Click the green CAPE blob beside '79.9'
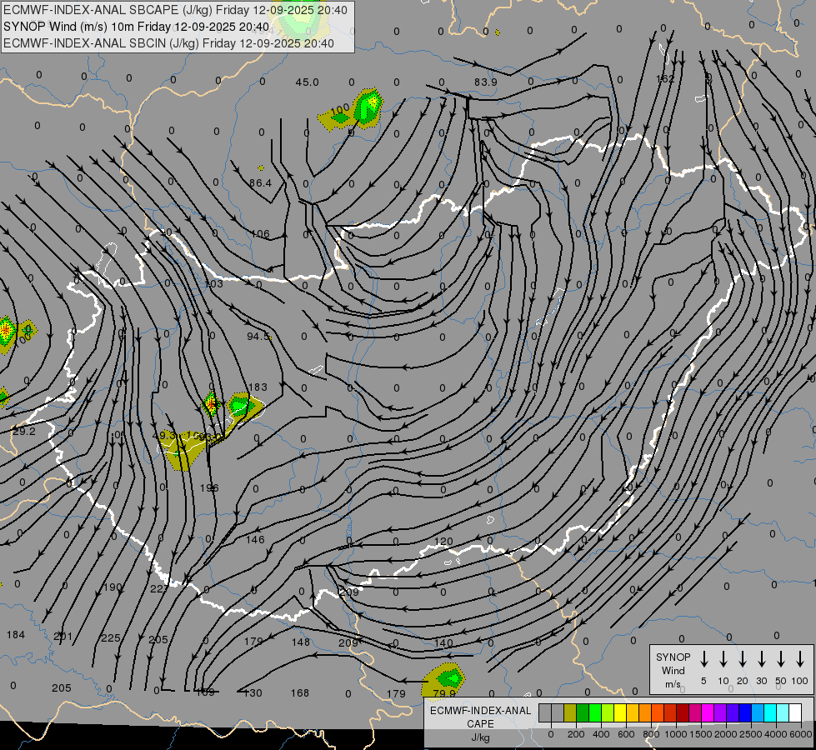The height and width of the screenshot is (750, 816). point(449,677)
